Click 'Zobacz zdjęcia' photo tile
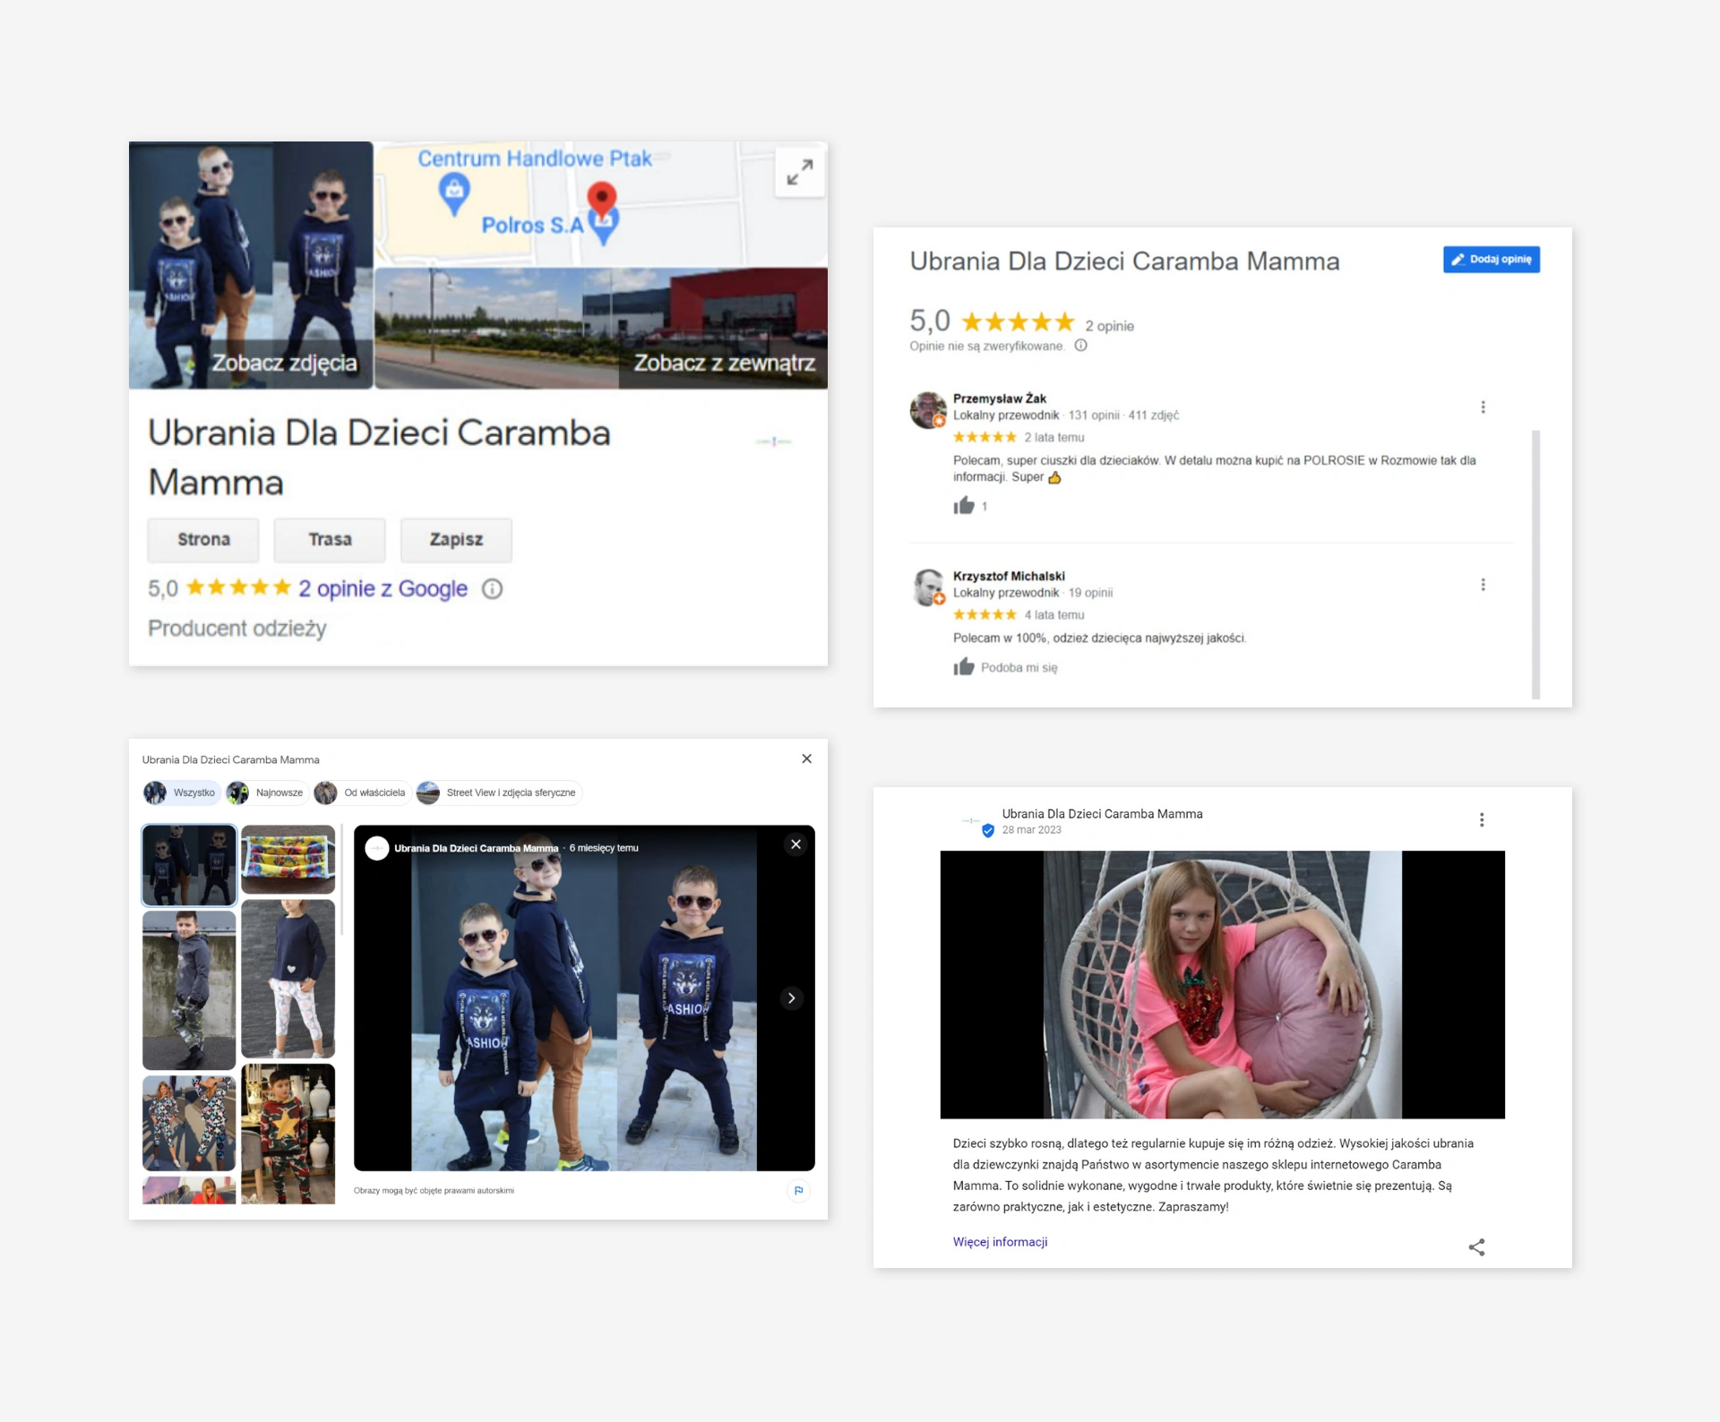Image resolution: width=1720 pixels, height=1422 pixels. (251, 265)
